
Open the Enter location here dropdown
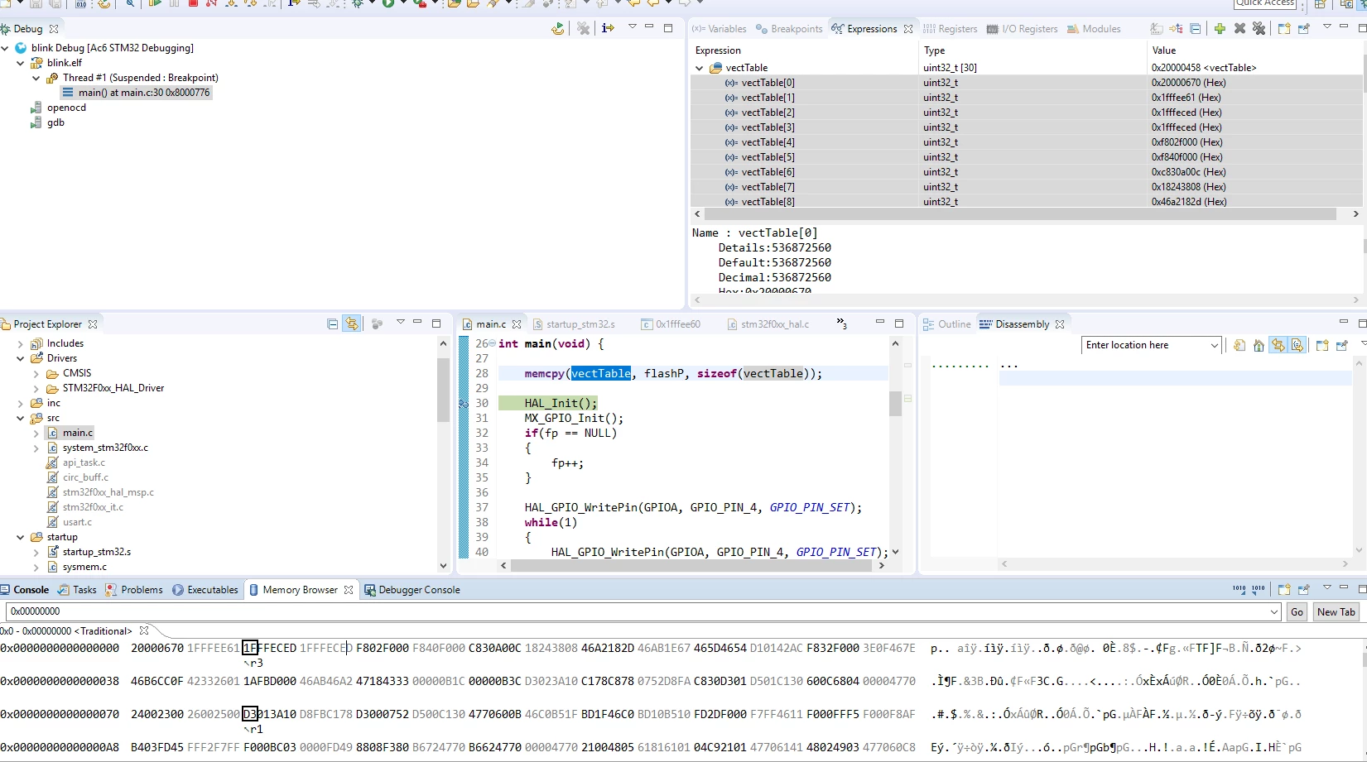click(x=1214, y=345)
